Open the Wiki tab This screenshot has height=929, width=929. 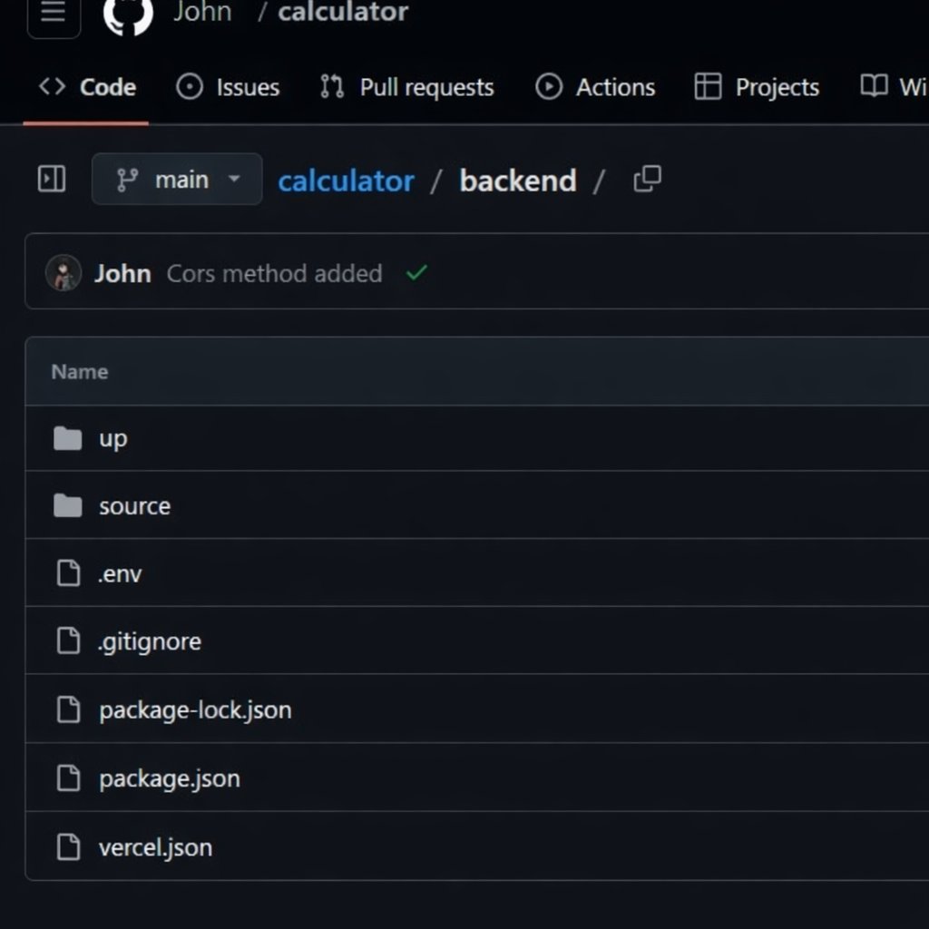click(x=894, y=87)
